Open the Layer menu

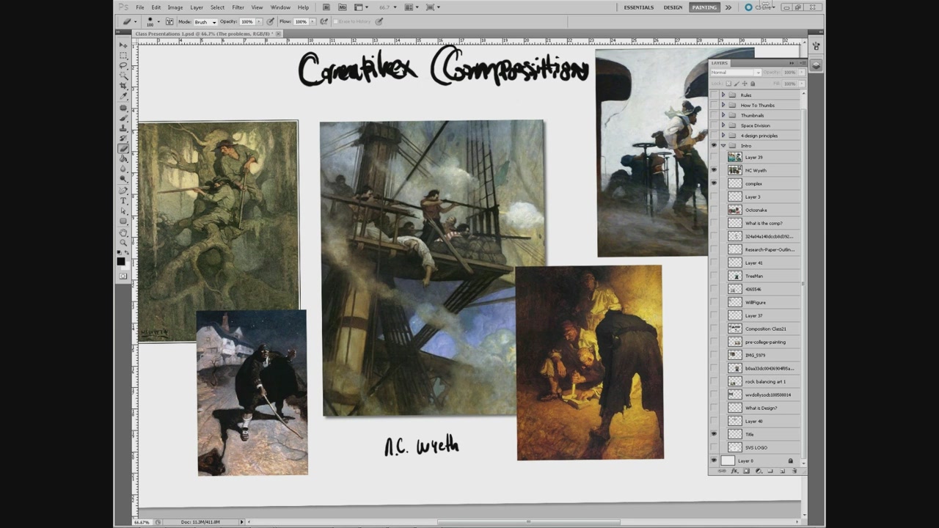[197, 7]
